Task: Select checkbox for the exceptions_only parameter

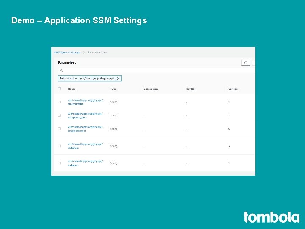Action: [x=59, y=115]
